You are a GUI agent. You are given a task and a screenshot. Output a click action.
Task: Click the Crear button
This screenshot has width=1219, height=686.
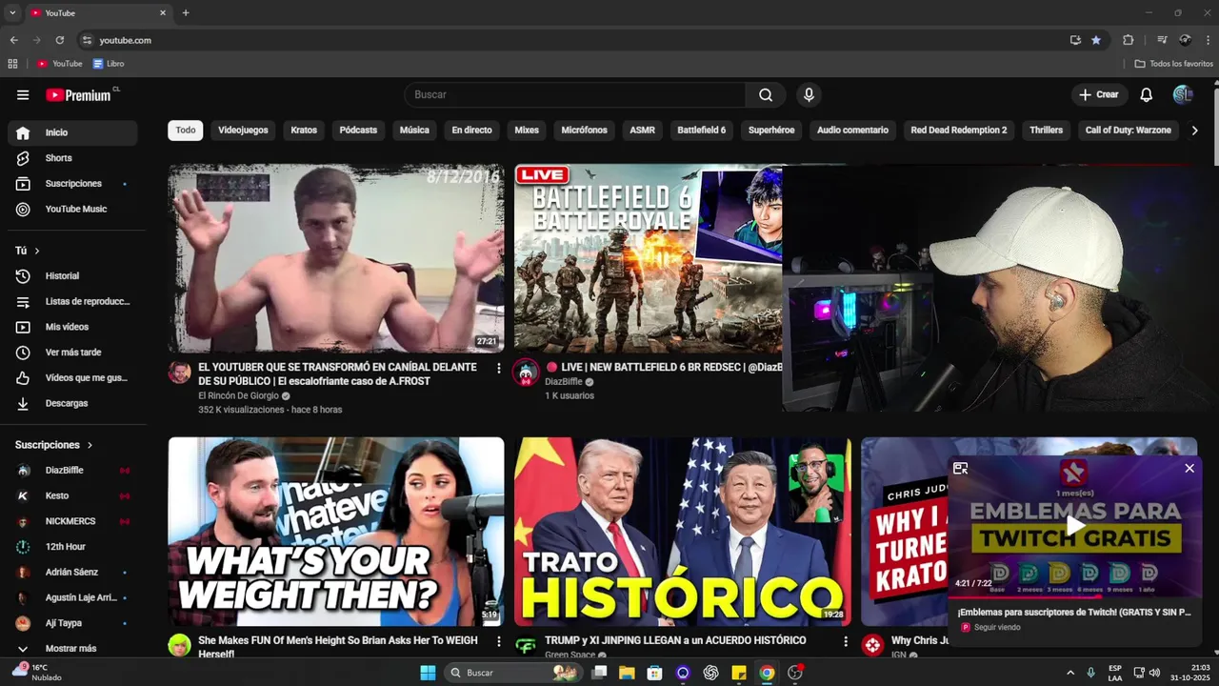pos(1098,94)
